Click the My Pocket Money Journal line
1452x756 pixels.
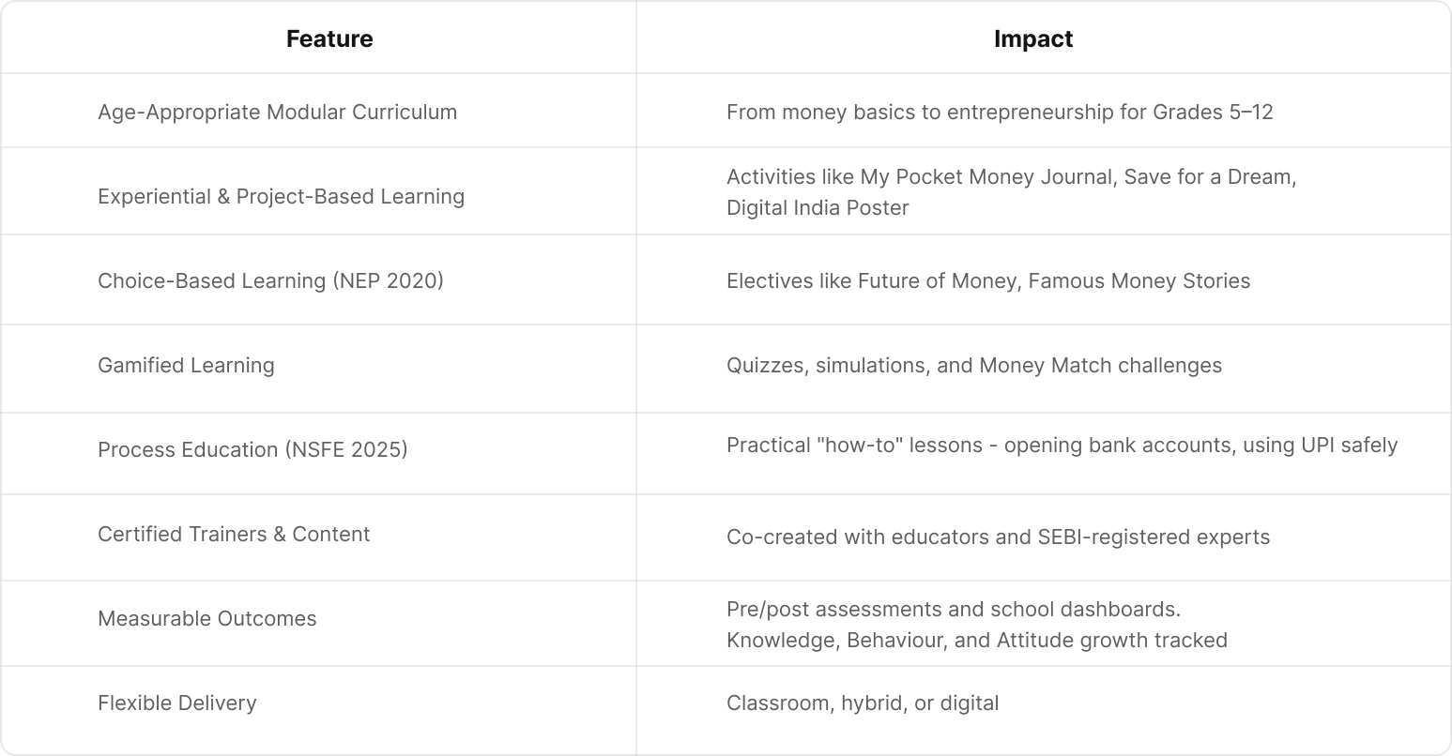click(x=1011, y=177)
